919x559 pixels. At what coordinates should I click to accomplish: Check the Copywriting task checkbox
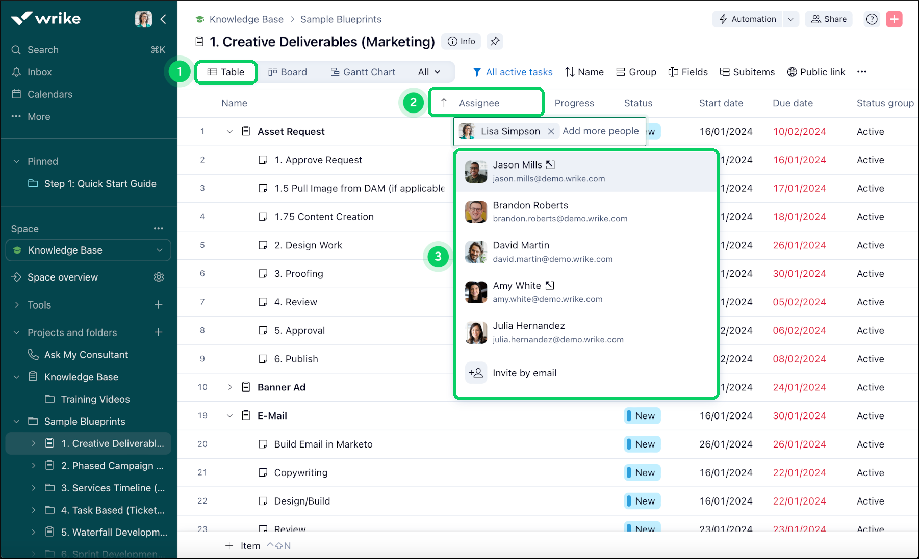[x=263, y=473]
